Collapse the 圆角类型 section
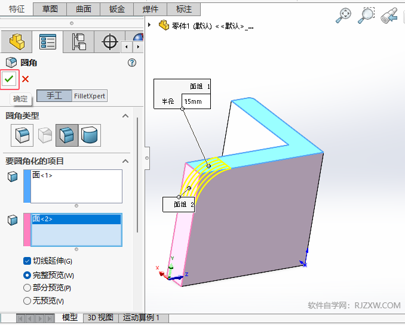405x325 pixels. click(x=125, y=116)
